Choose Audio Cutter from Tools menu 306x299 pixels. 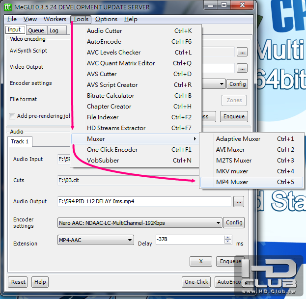pos(136,31)
